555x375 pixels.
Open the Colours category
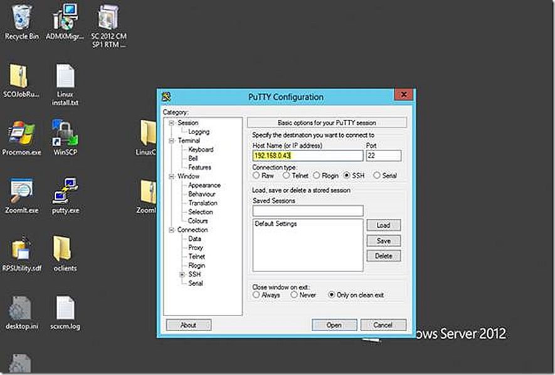click(x=198, y=221)
